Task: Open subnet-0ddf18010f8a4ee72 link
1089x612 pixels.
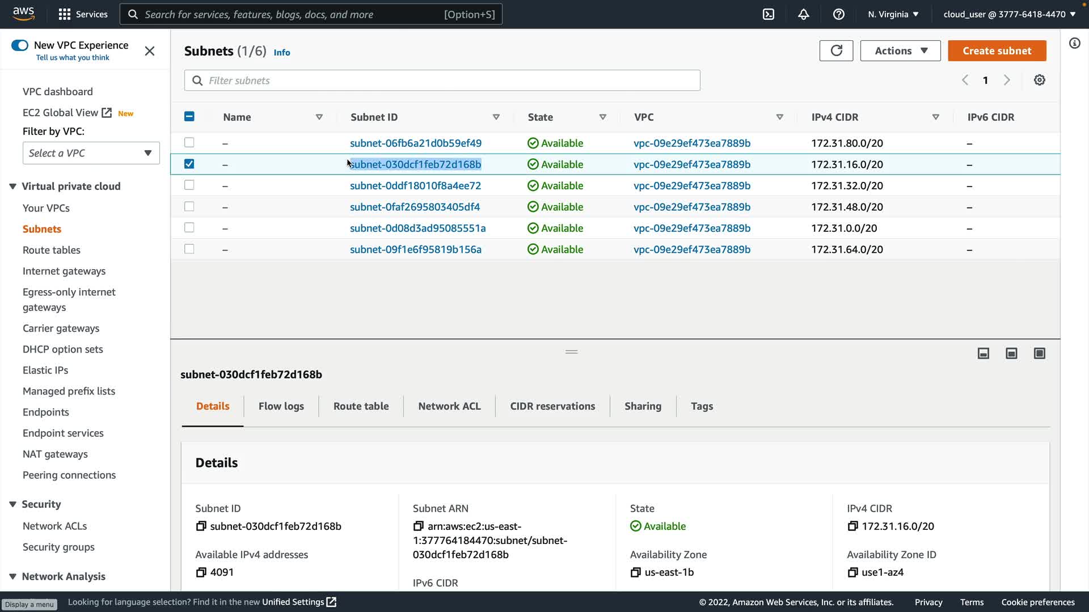Action: click(x=415, y=186)
